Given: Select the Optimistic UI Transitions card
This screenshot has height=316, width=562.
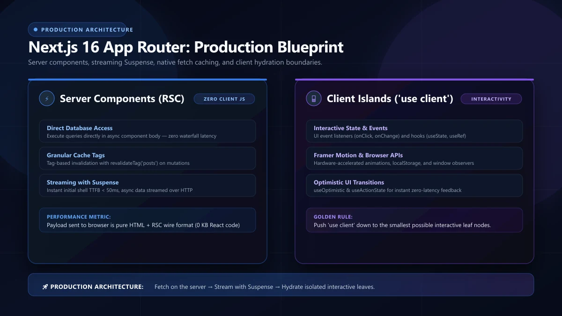Looking at the screenshot, I should (414, 185).
